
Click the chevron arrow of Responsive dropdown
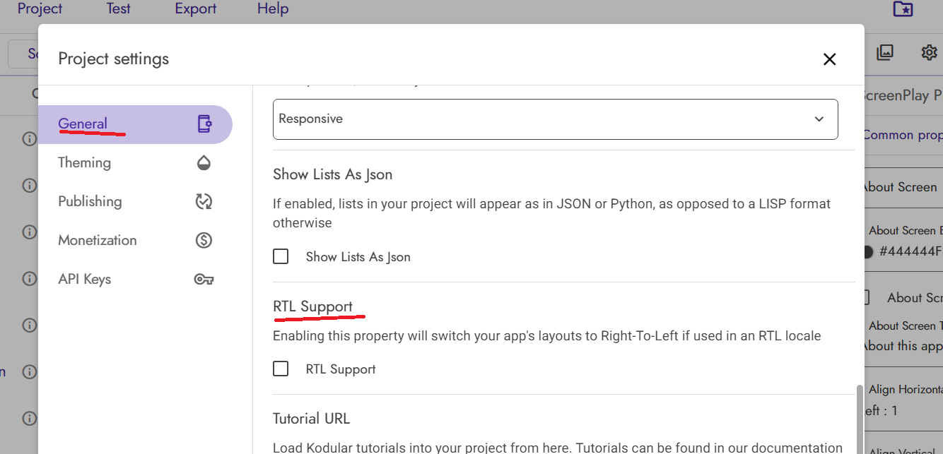pos(819,119)
